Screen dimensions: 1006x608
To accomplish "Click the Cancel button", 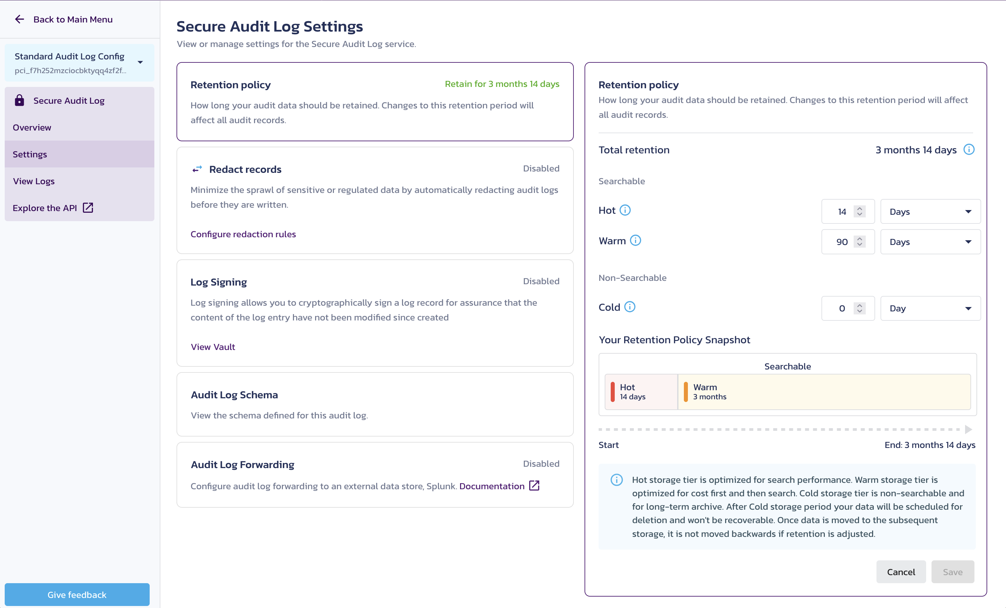I will click(x=901, y=571).
